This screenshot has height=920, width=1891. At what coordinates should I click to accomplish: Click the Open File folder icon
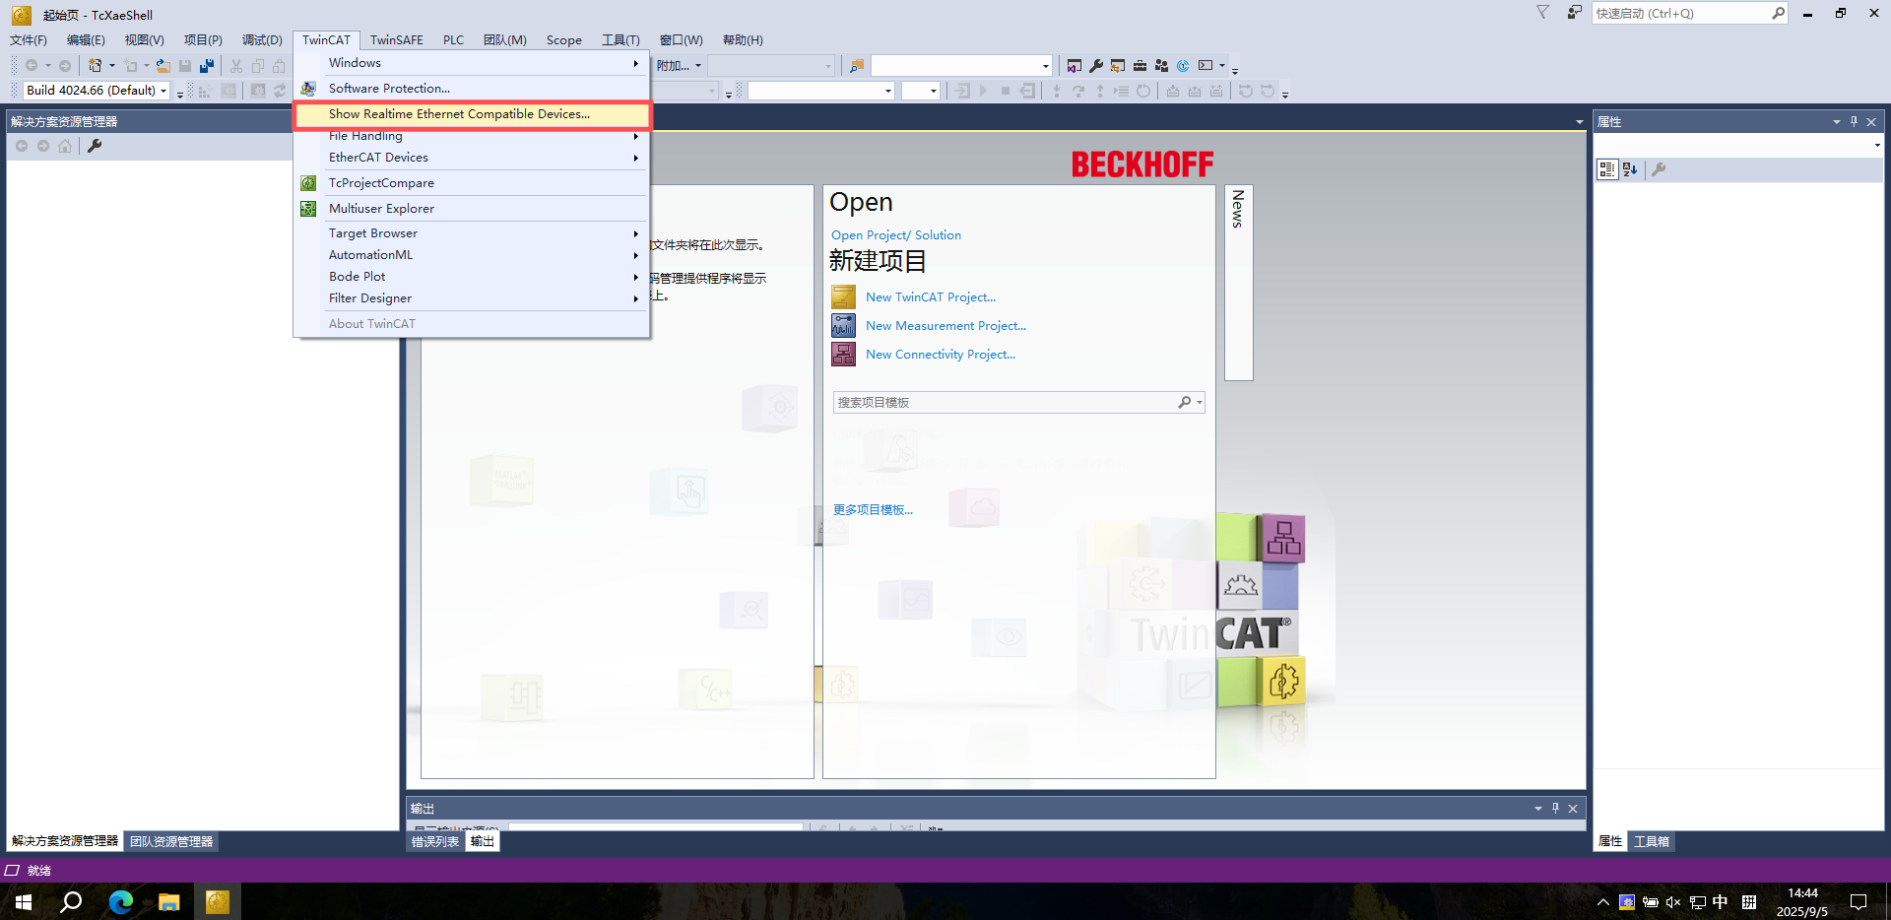pyautogui.click(x=163, y=66)
